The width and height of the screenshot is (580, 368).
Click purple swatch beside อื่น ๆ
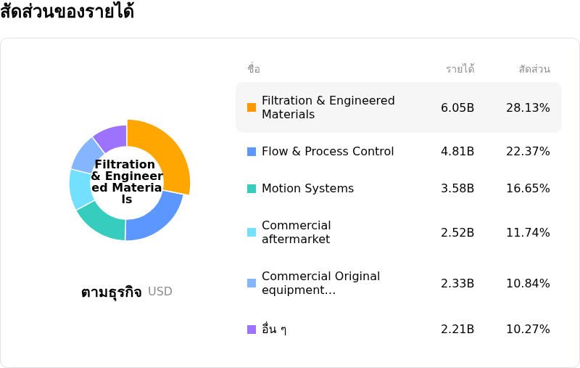point(252,330)
